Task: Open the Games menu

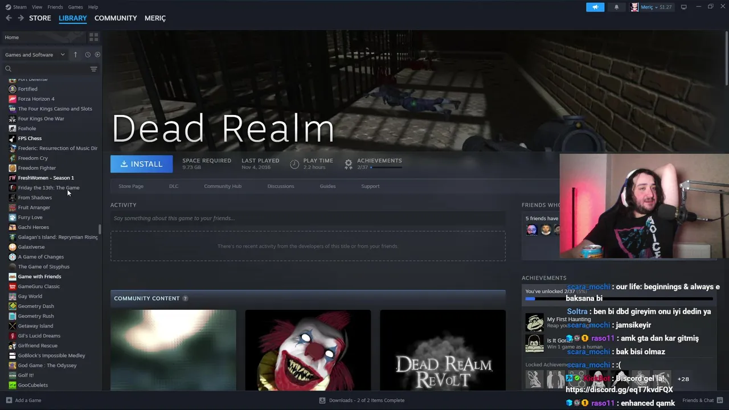Action: pyautogui.click(x=75, y=7)
